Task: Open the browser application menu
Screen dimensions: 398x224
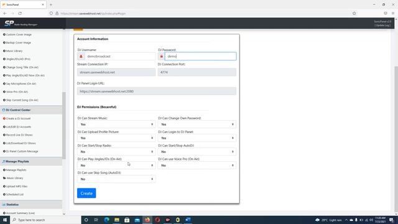Action: pyautogui.click(x=393, y=14)
